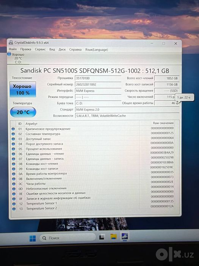
Task: Click the taskbar Поиск search box
Action: point(67,237)
